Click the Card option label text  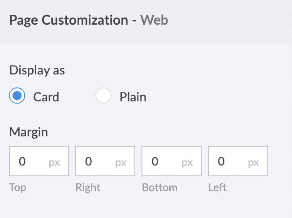click(46, 97)
